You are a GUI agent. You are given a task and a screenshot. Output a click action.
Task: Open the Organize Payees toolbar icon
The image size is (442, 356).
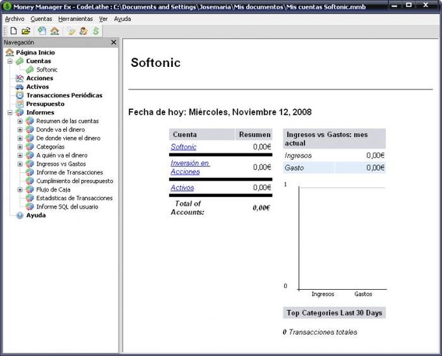(x=83, y=31)
